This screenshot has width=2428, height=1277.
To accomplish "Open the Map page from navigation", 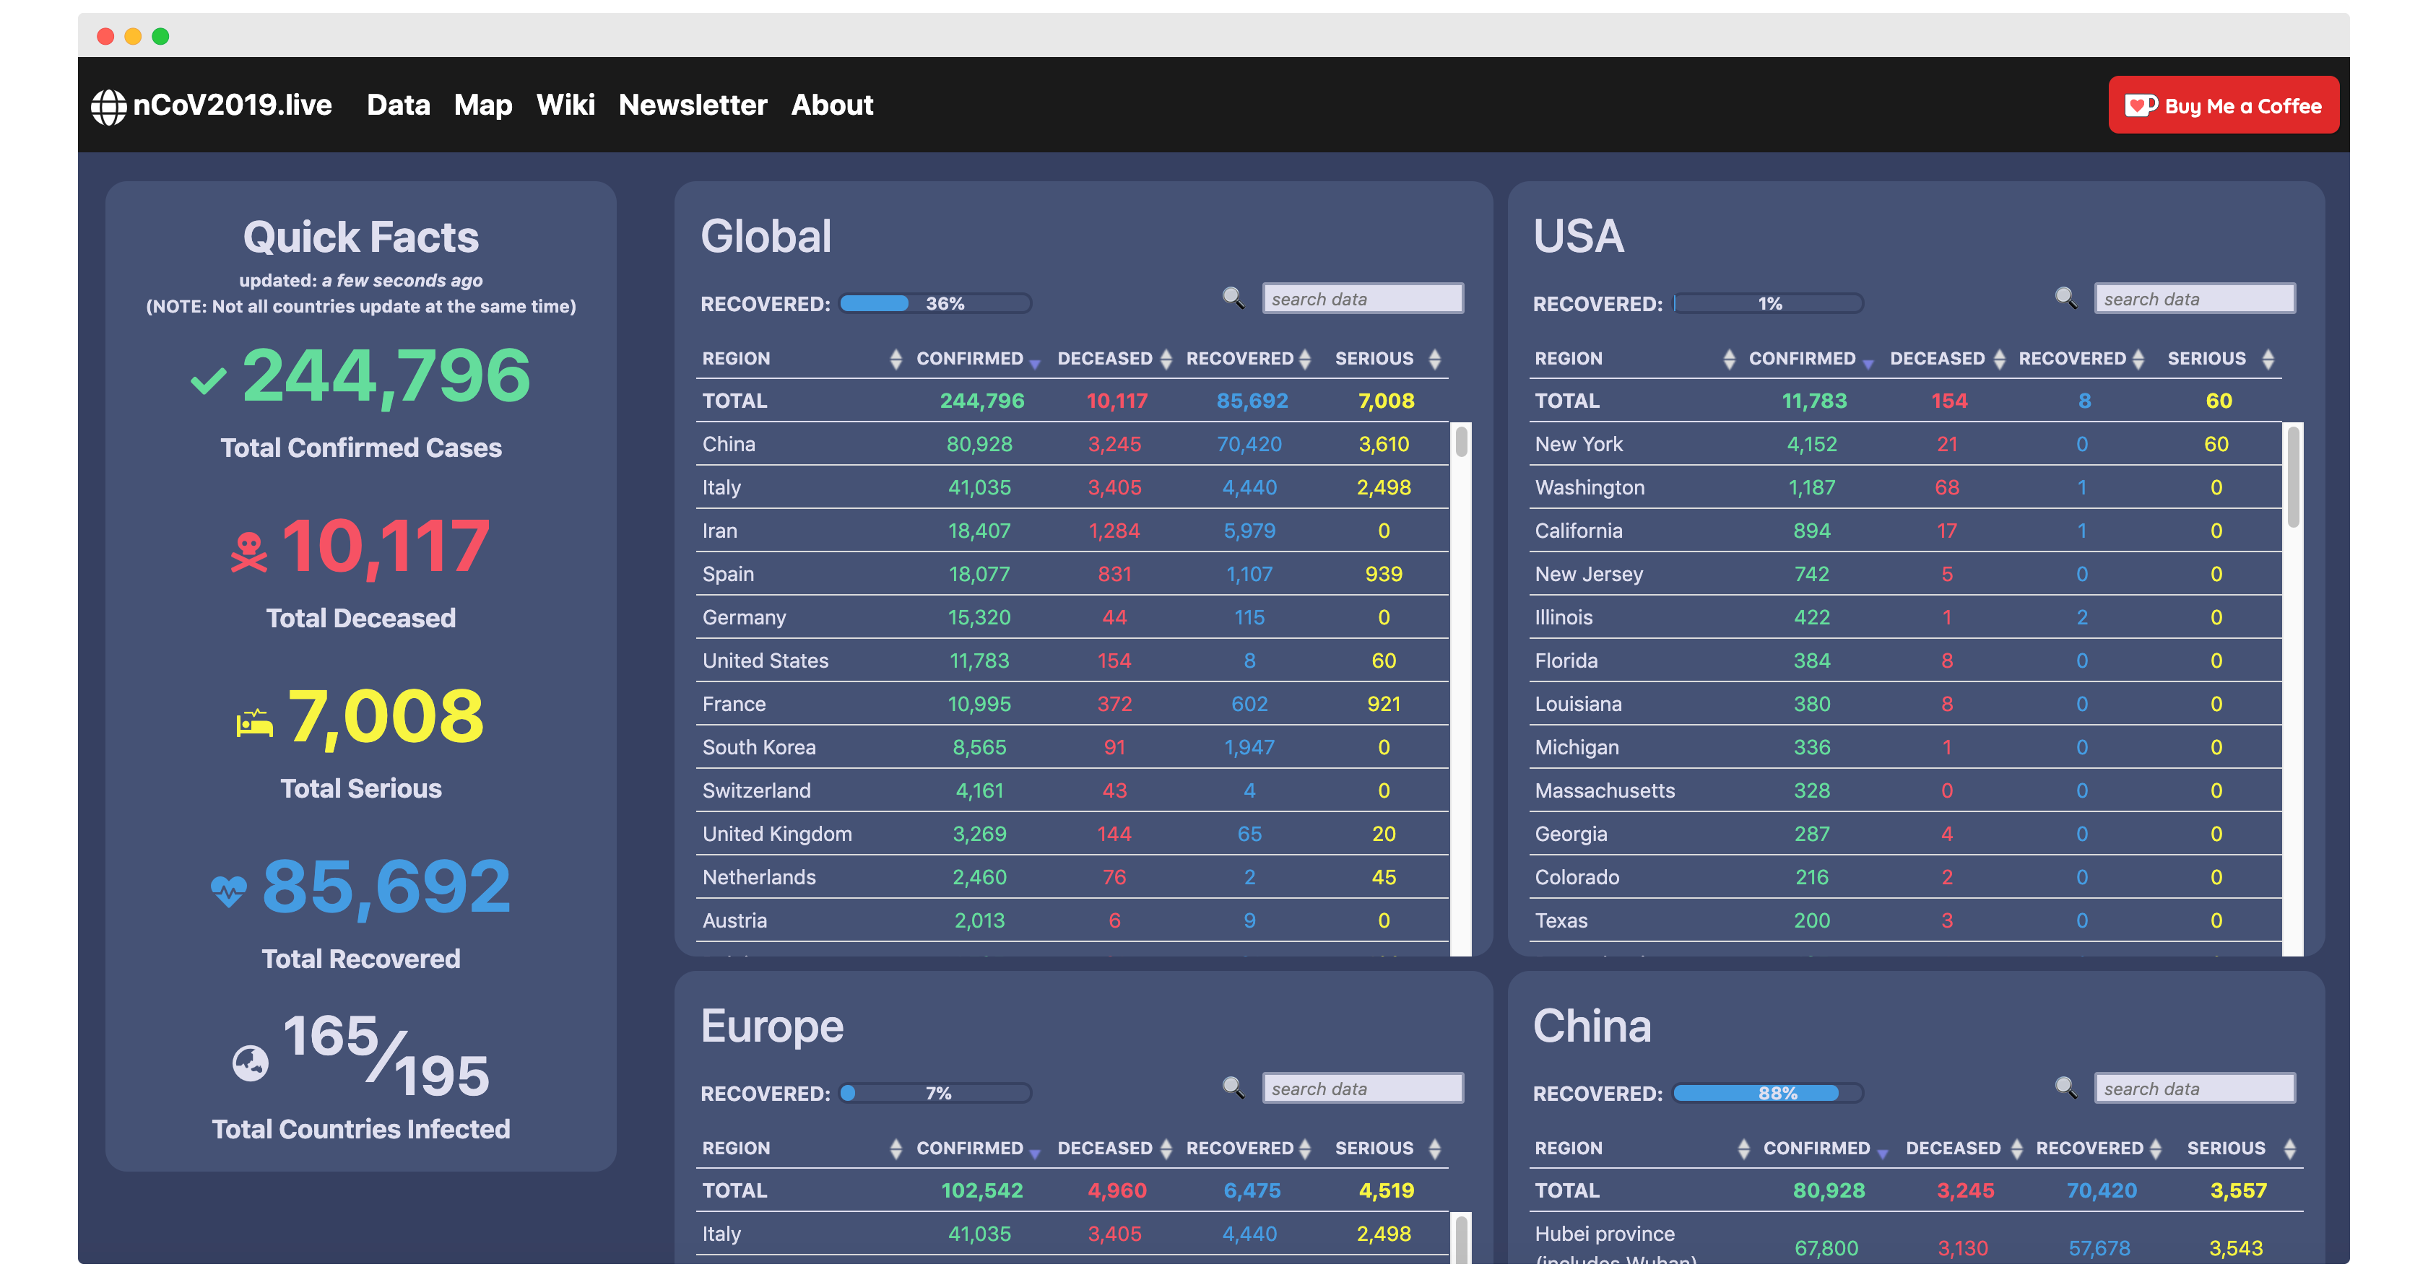I will pyautogui.click(x=482, y=105).
